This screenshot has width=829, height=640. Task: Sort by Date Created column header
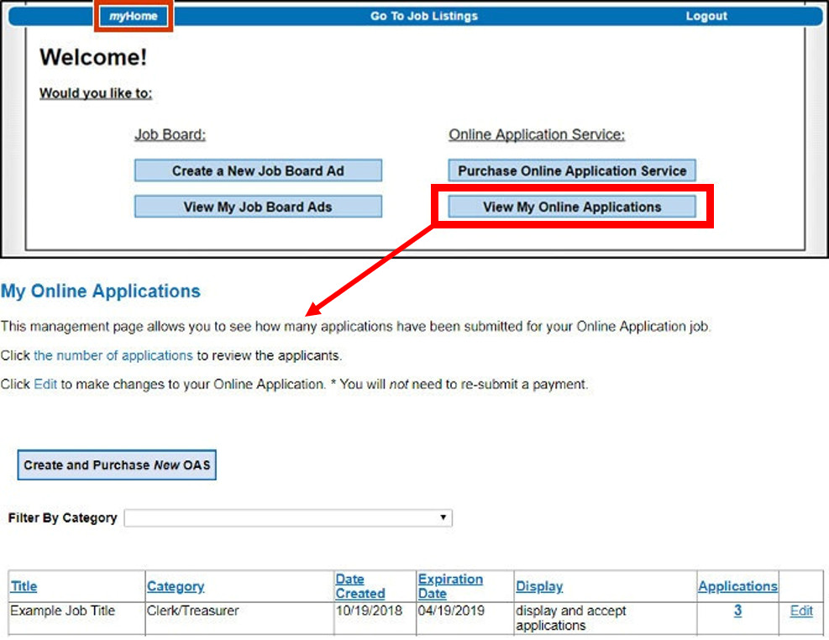point(359,586)
